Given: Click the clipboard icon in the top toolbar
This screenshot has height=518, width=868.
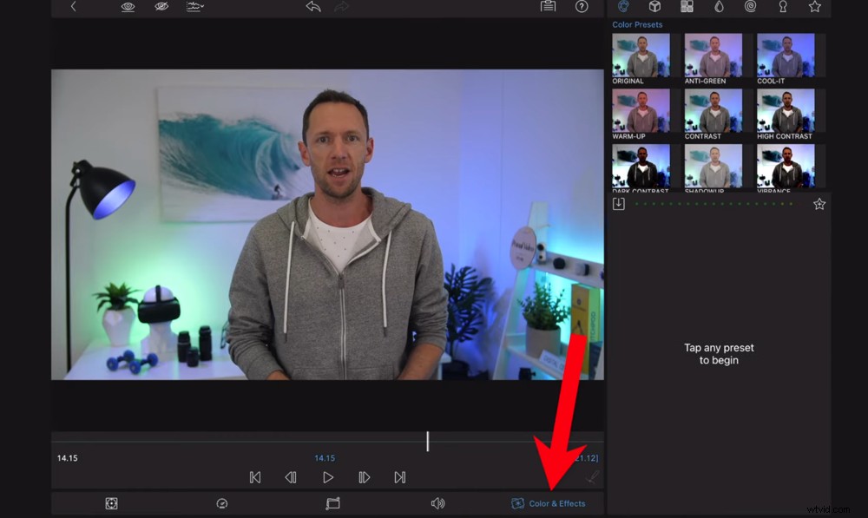Looking at the screenshot, I should click(x=547, y=7).
